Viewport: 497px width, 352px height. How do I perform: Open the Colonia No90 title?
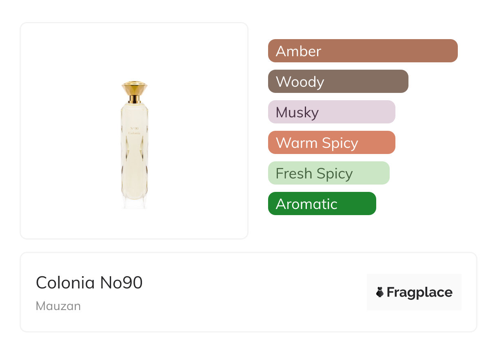pos(89,282)
